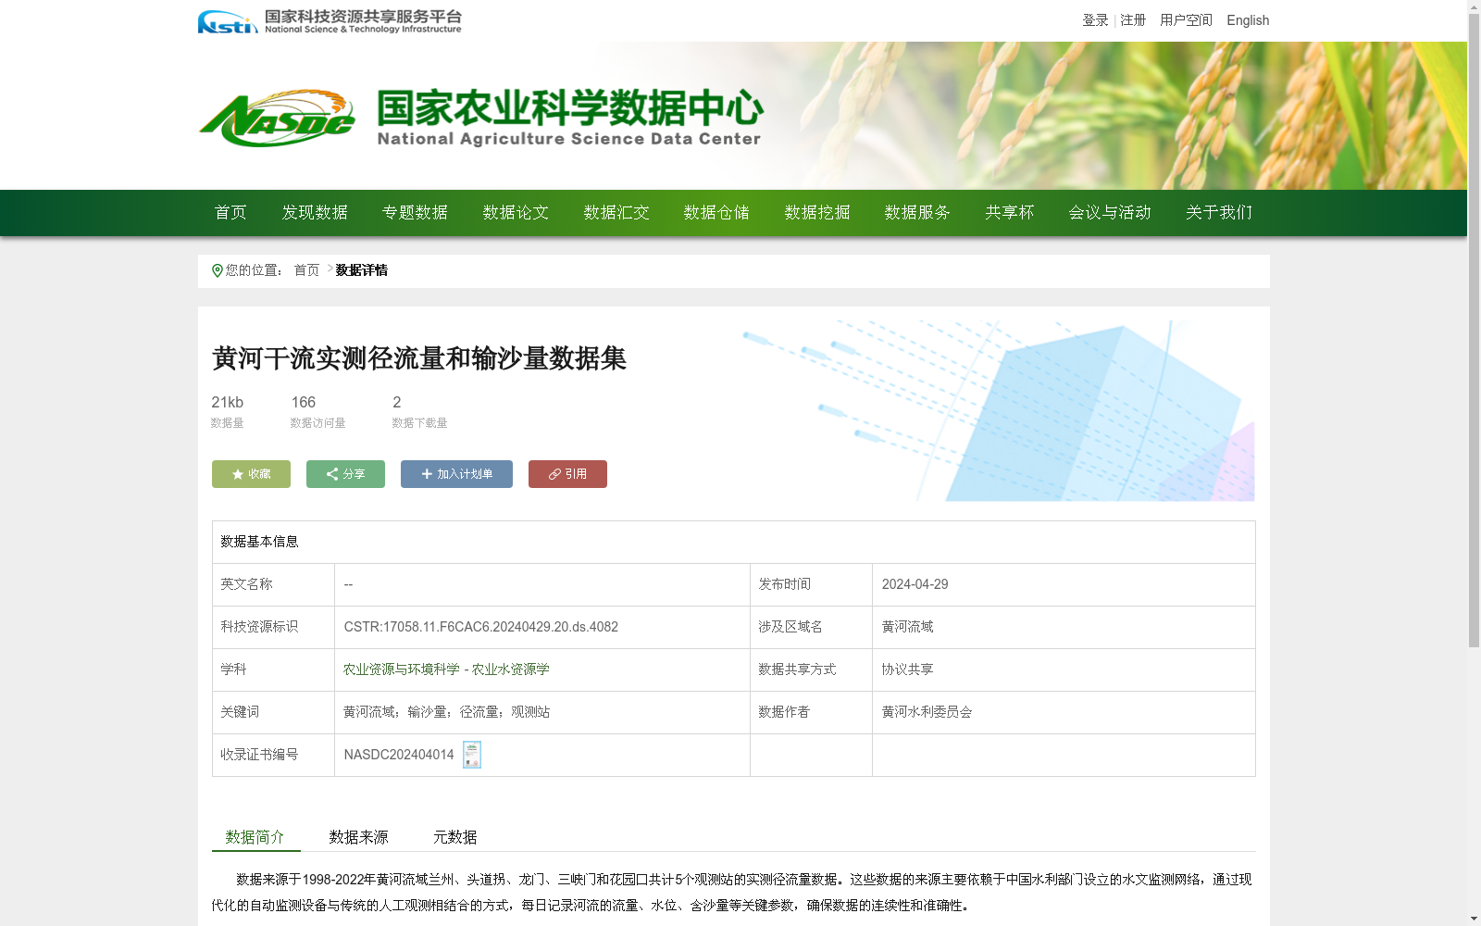The image size is (1481, 926).
Task: Switch to the 元数据 tab
Action: [455, 837]
